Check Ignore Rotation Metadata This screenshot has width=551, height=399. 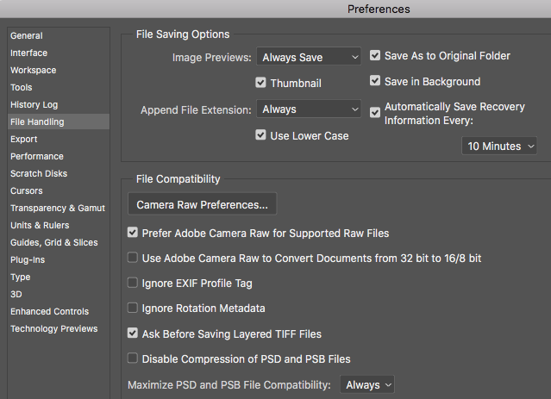click(133, 308)
